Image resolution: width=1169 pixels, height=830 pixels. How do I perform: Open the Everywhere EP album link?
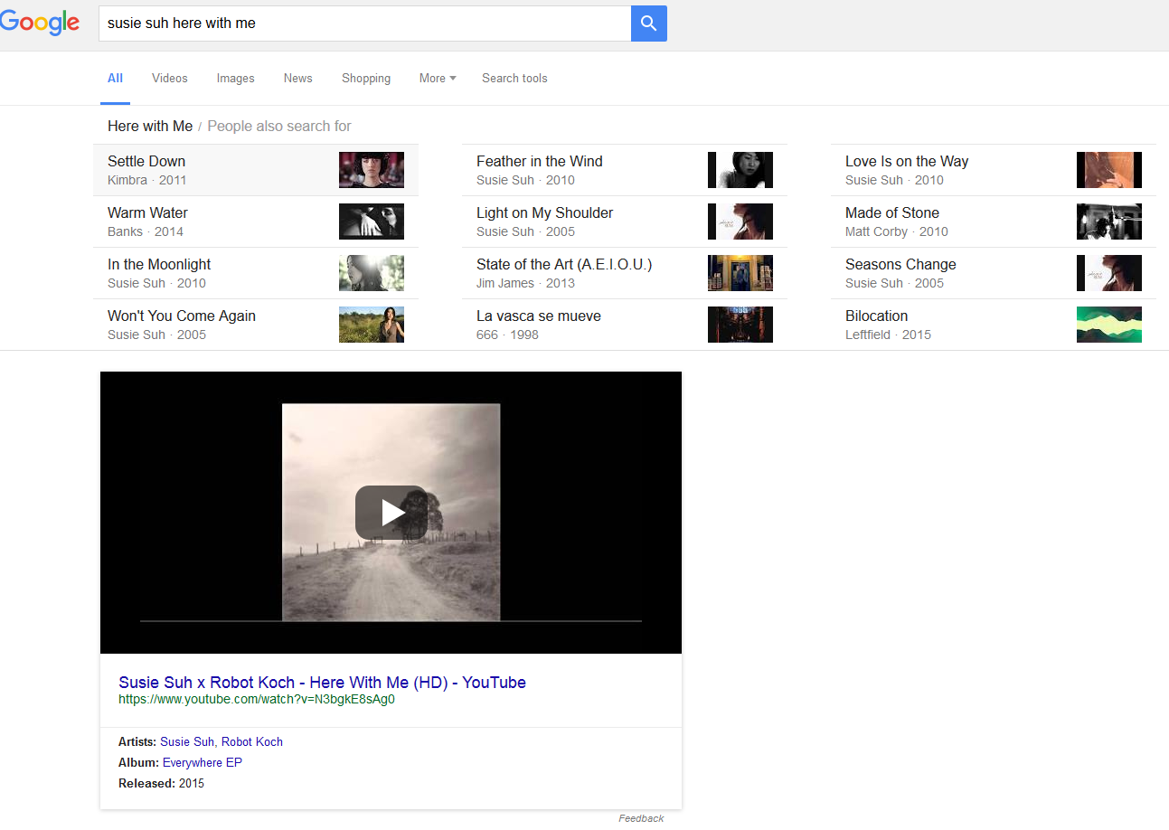203,763
